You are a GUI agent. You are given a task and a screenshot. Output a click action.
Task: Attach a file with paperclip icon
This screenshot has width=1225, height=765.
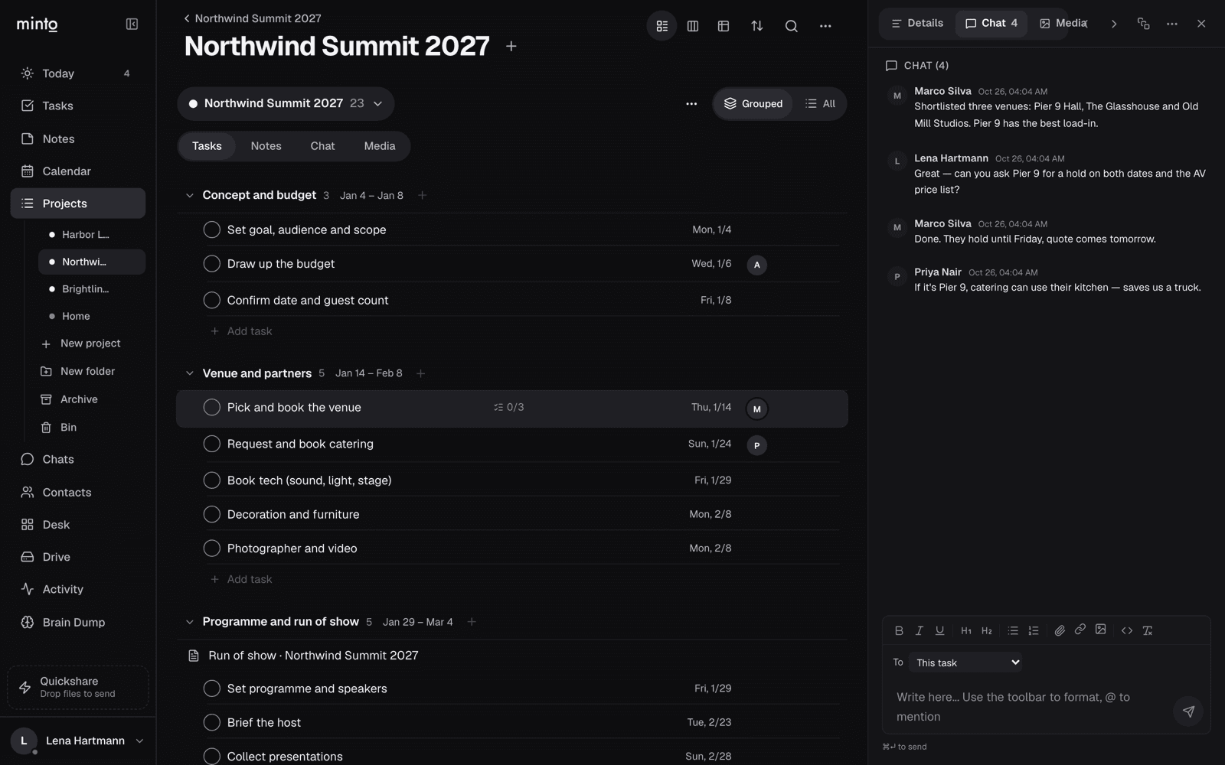(x=1060, y=630)
